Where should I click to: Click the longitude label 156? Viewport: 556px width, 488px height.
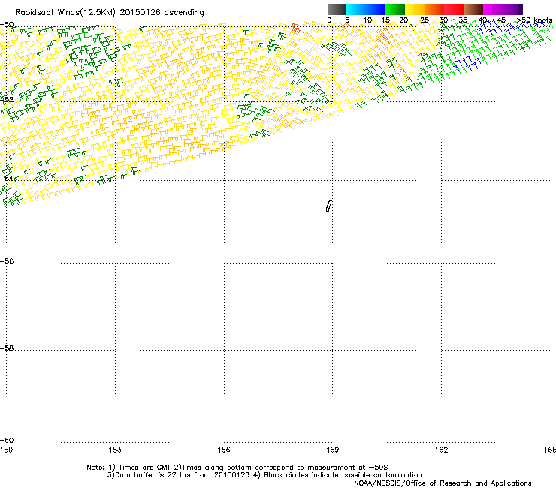coord(224,450)
